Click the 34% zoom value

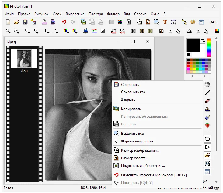pyautogui.click(x=214, y=22)
